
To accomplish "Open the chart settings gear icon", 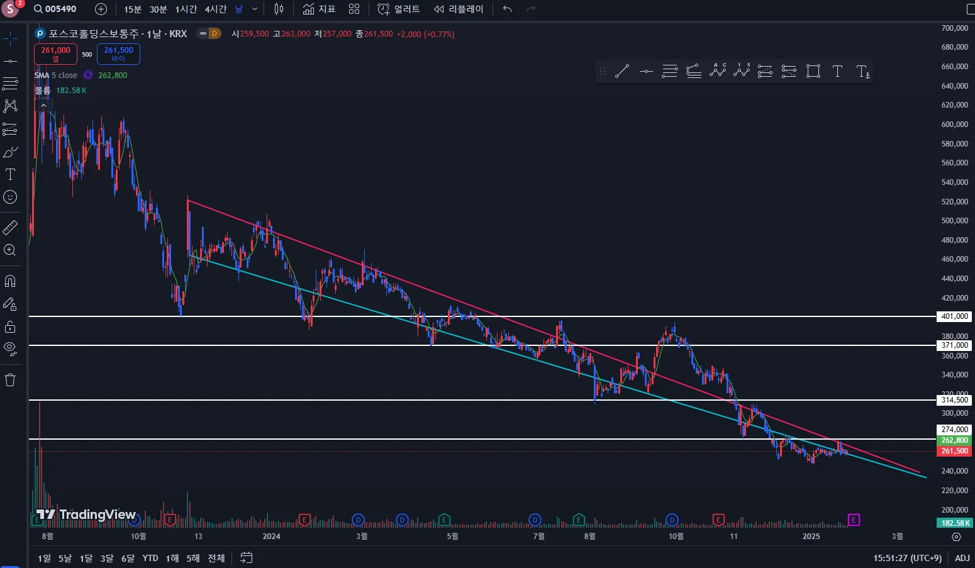I will tap(956, 537).
